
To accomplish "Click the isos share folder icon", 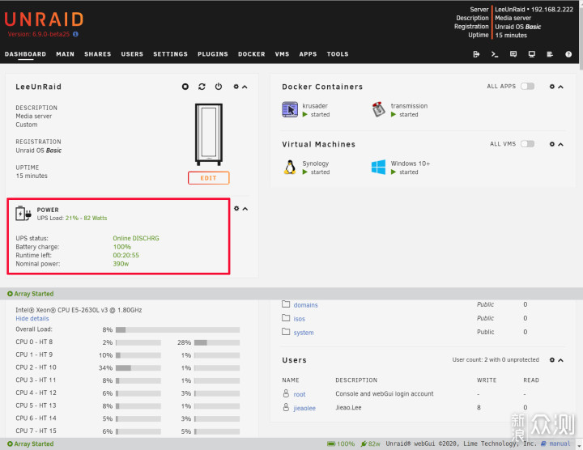I will pyautogui.click(x=286, y=318).
